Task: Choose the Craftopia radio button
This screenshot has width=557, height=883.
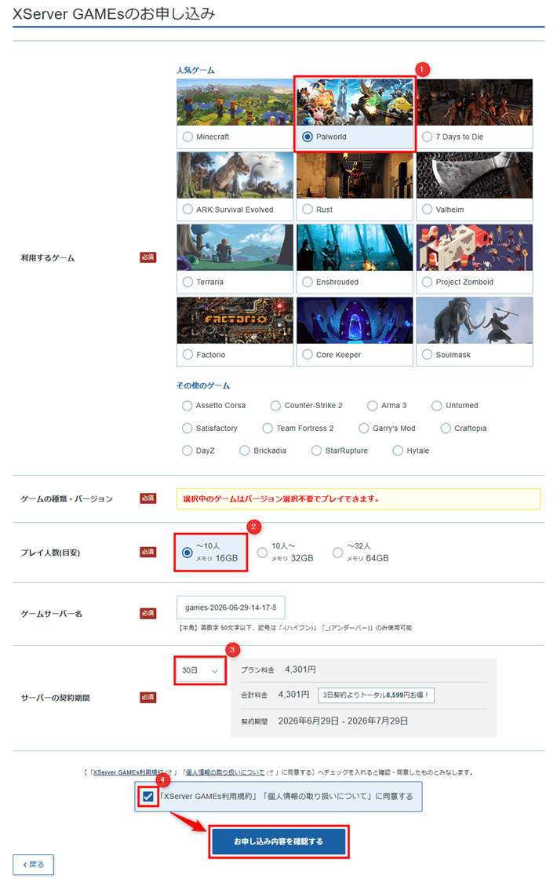Action: click(446, 429)
